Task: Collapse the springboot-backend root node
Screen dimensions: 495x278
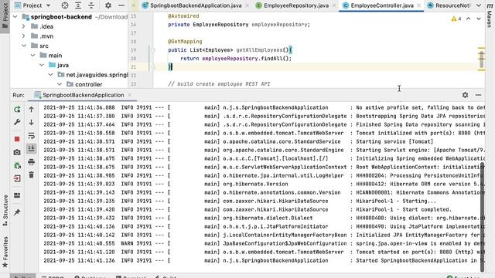Action: (x=15, y=17)
